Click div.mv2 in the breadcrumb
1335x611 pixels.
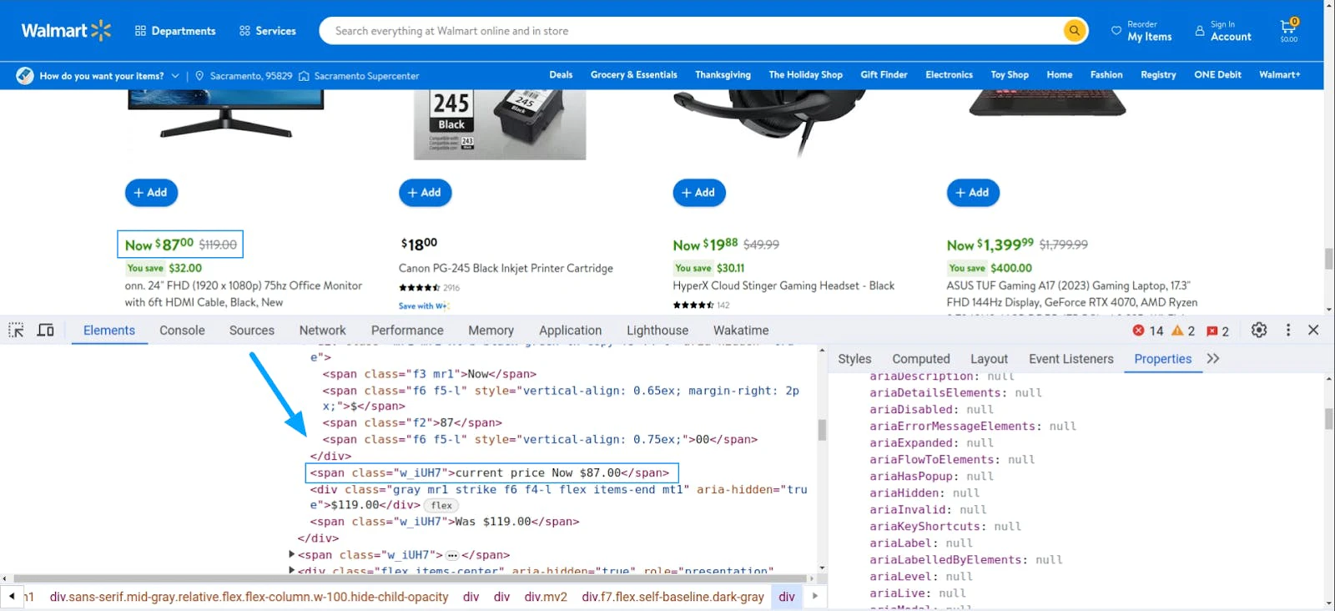pyautogui.click(x=546, y=597)
